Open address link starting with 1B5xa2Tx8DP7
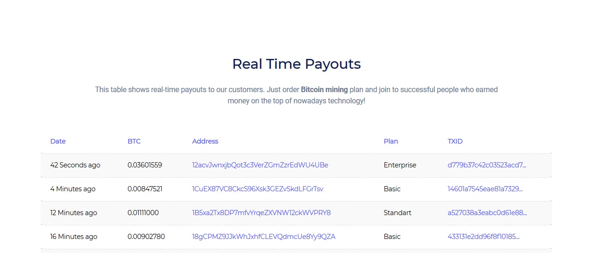The height and width of the screenshot is (253, 597). 261,213
